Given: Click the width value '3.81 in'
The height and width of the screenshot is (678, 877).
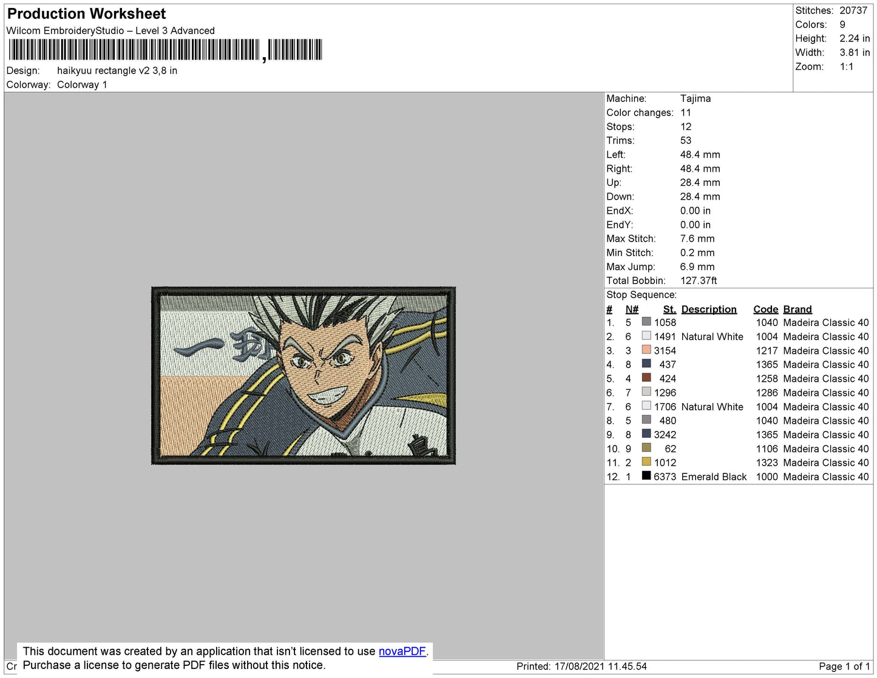Looking at the screenshot, I should pyautogui.click(x=855, y=52).
